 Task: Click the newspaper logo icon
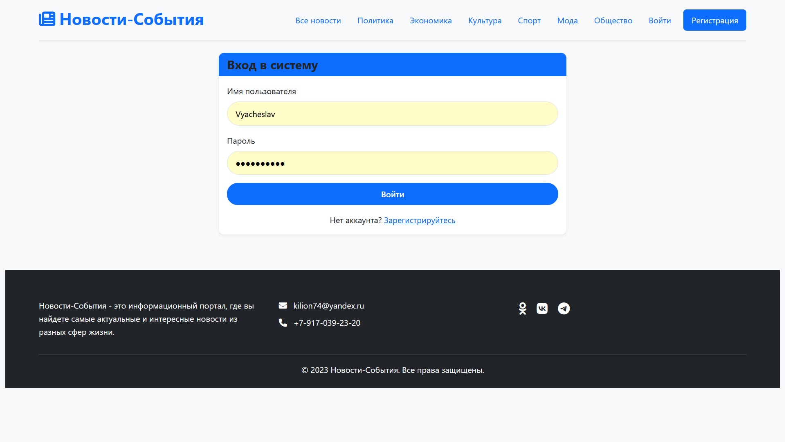tap(47, 19)
